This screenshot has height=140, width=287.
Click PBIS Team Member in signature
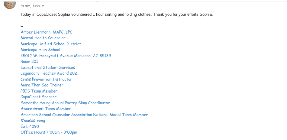(x=39, y=91)
